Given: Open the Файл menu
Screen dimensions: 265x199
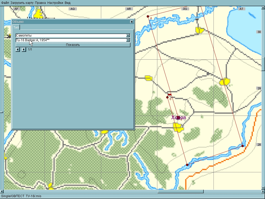Looking at the screenshot, I should pos(5,3).
